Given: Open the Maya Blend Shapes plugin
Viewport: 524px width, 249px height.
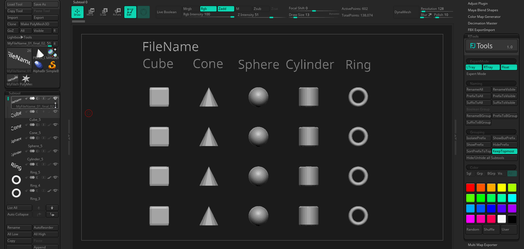Looking at the screenshot, I should click(483, 10).
